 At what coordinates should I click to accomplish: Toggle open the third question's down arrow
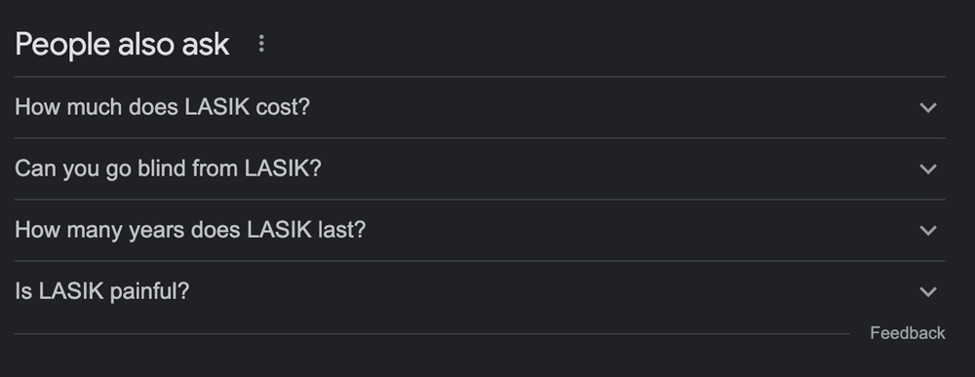pos(928,231)
